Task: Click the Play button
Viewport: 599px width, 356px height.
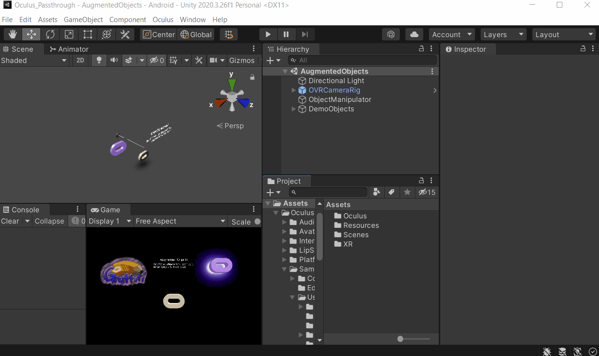Action: [x=268, y=34]
